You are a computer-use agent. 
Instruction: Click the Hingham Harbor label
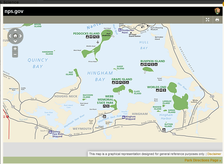(x=166, y=116)
